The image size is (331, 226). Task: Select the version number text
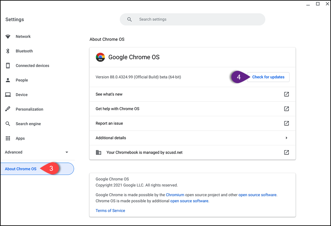pyautogui.click(x=138, y=77)
